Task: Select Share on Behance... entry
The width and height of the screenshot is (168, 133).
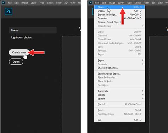Action: click(119, 68)
